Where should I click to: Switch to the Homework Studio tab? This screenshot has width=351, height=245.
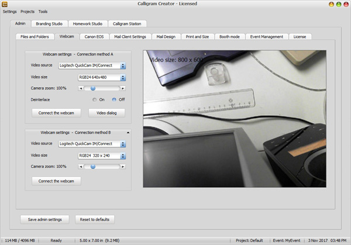pyautogui.click(x=88, y=24)
